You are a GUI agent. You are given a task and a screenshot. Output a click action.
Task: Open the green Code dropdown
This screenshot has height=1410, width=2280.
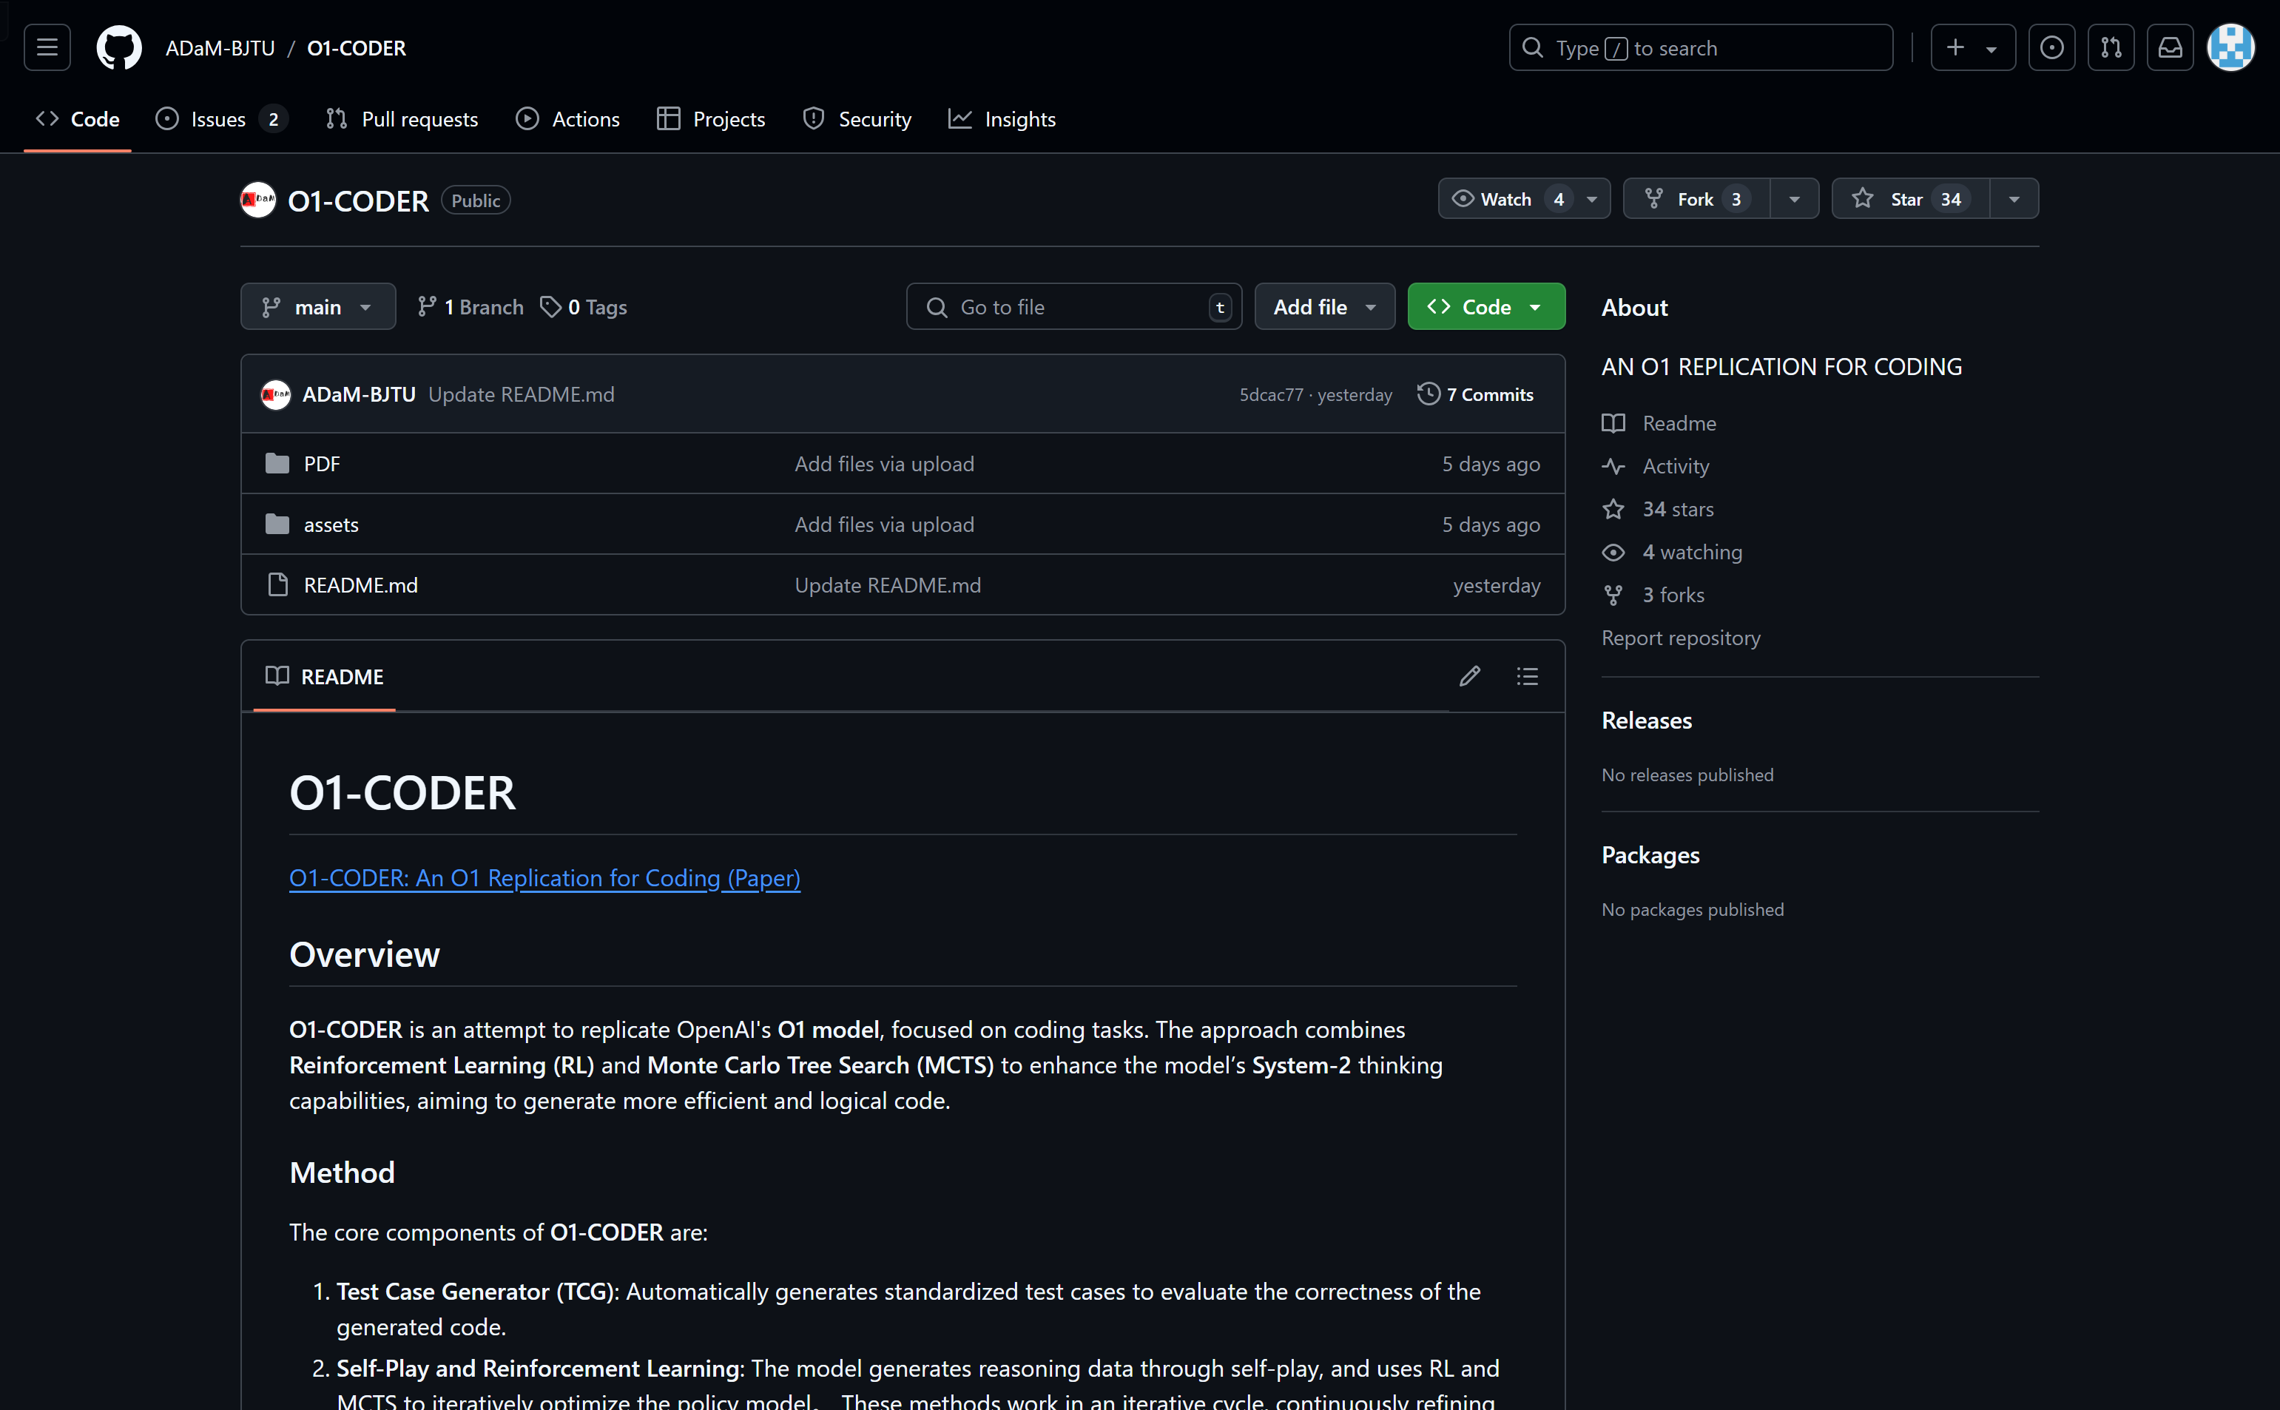(1485, 307)
